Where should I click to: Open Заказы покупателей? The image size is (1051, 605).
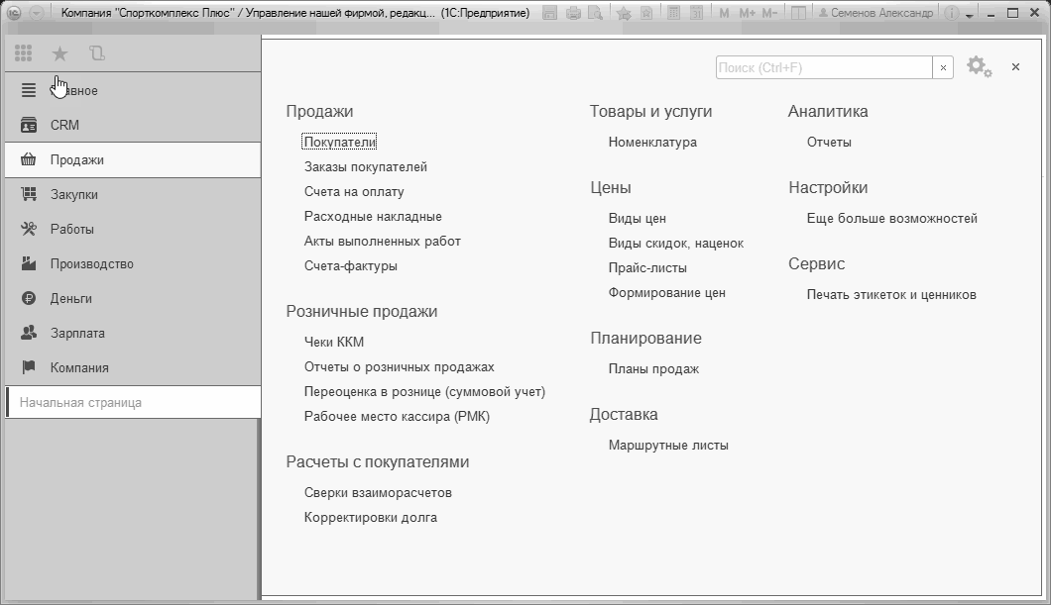click(x=365, y=166)
